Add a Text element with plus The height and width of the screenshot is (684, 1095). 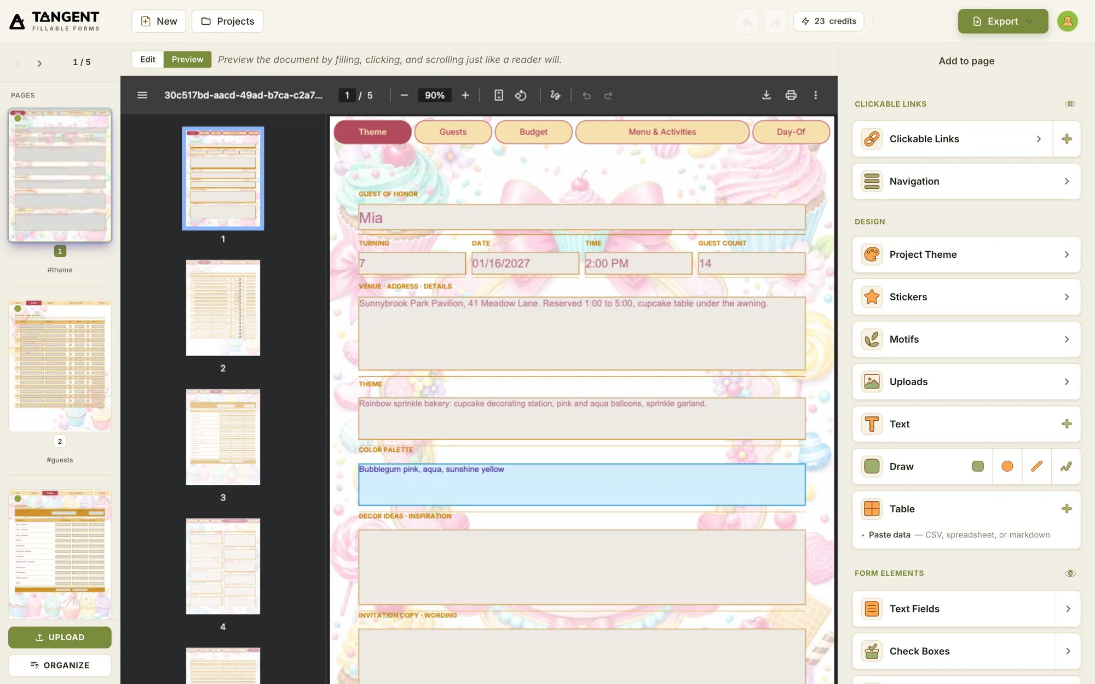pos(1067,424)
